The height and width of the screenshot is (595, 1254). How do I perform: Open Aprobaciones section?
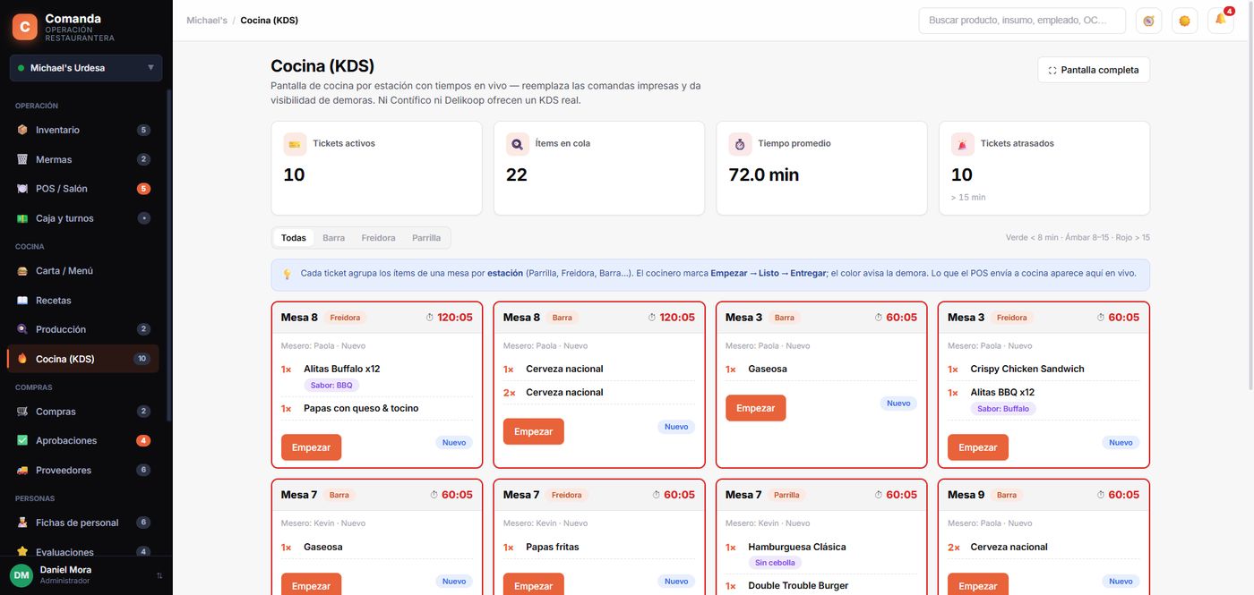point(83,440)
